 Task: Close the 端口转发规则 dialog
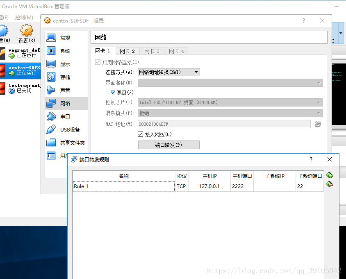(330, 159)
